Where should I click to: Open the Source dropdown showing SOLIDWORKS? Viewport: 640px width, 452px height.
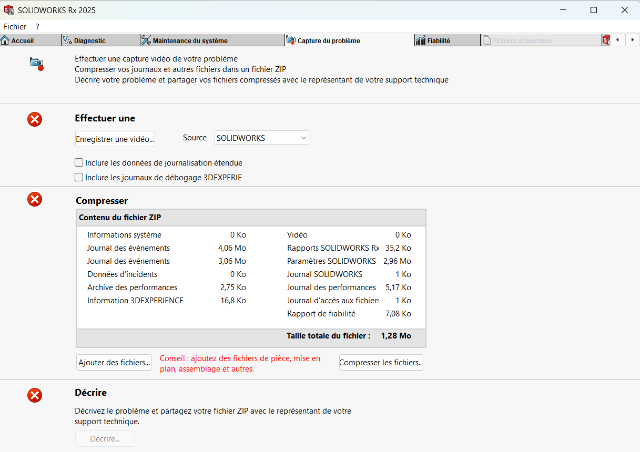[261, 138]
